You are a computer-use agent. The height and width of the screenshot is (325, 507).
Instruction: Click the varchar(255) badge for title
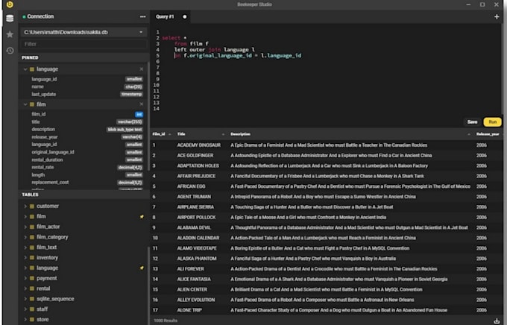pyautogui.click(x=130, y=122)
